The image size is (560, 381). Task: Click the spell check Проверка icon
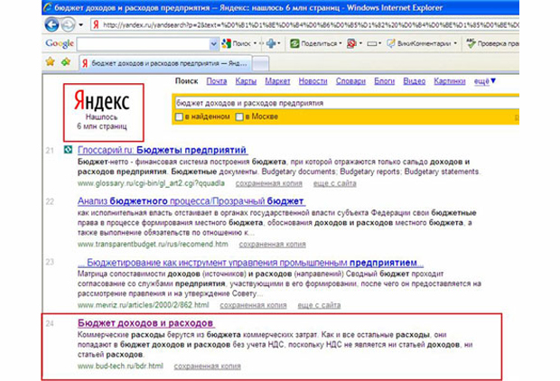(x=471, y=43)
